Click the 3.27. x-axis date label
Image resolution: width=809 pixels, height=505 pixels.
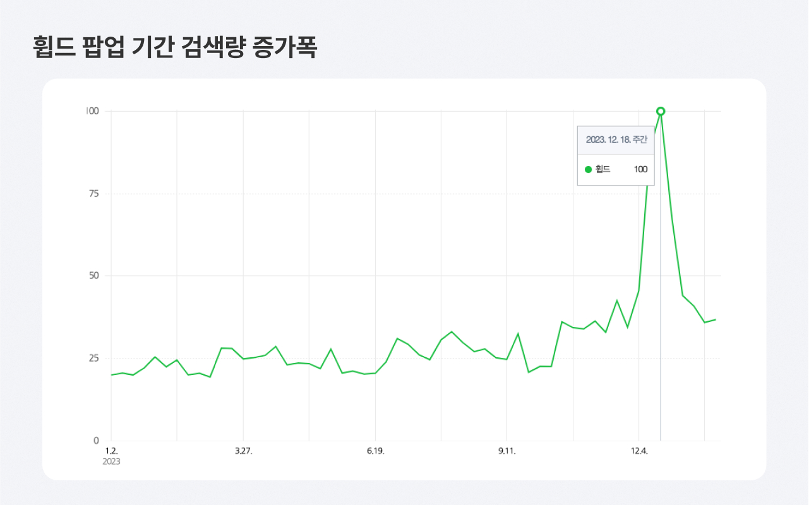click(243, 451)
